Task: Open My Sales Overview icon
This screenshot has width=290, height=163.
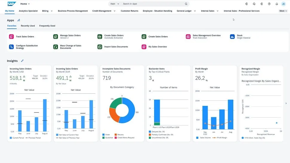Action: [x=144, y=47]
